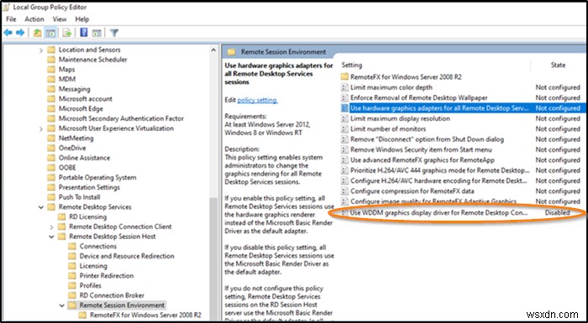
Task: Toggle the Show/Hide Console Tree icon
Action: tap(50, 33)
